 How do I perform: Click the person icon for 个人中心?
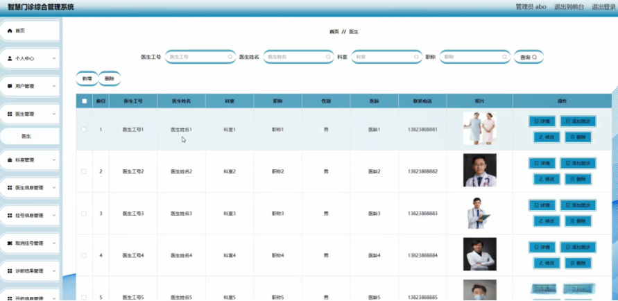click(x=10, y=58)
